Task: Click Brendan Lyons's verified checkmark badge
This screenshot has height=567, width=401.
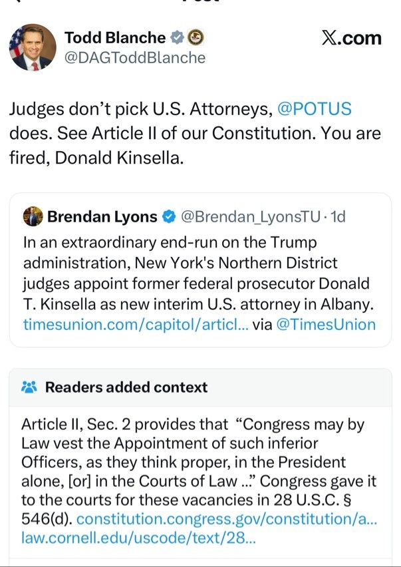Action: click(169, 216)
